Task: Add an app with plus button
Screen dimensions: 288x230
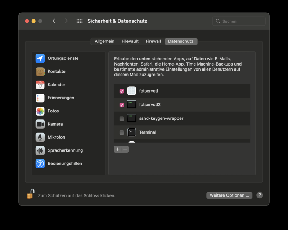Action: click(117, 149)
